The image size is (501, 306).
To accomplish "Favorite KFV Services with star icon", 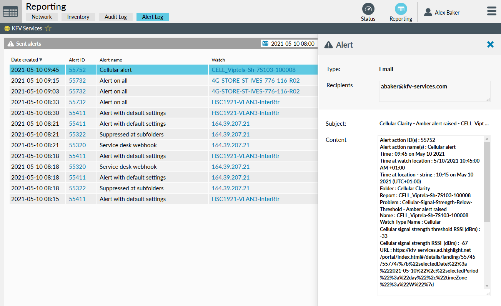I will coord(48,28).
